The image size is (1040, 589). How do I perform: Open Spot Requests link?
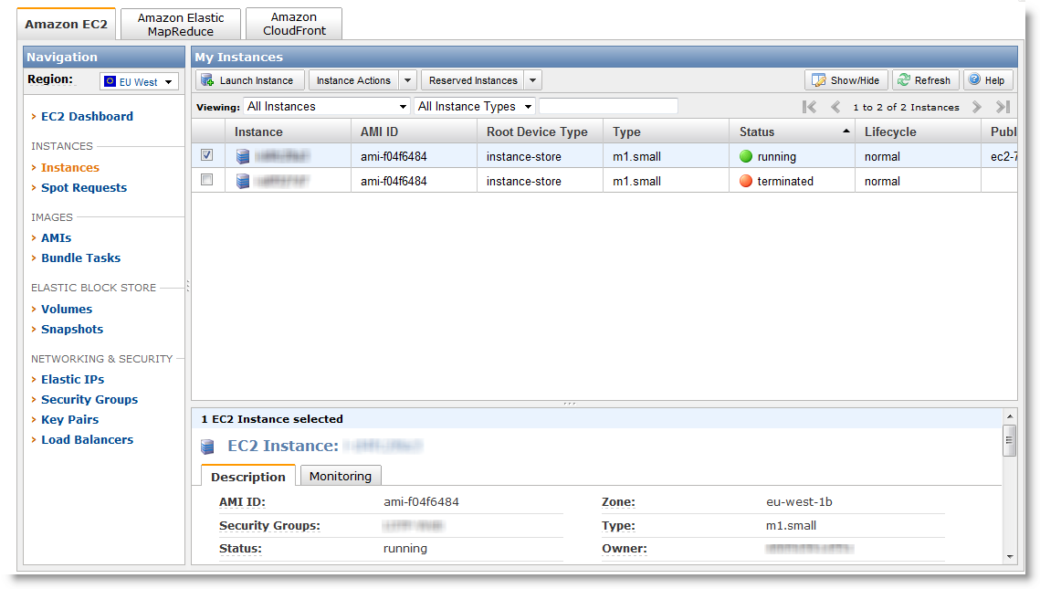point(84,188)
